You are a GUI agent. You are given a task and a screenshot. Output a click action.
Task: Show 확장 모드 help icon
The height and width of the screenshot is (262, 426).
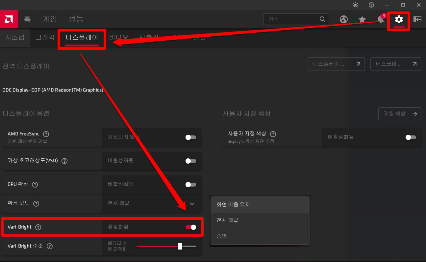36,203
